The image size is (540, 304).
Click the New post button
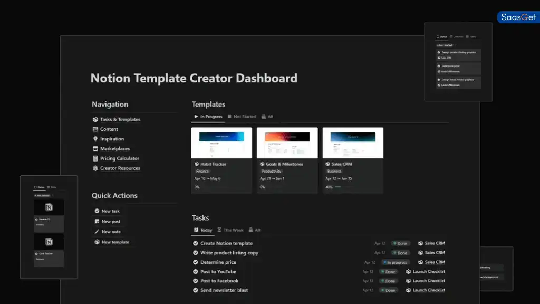(108, 221)
